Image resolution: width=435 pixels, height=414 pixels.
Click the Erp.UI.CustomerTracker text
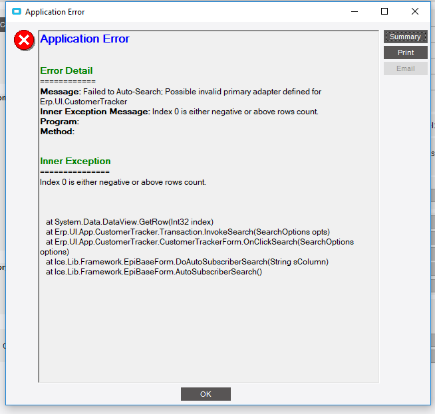coord(83,102)
